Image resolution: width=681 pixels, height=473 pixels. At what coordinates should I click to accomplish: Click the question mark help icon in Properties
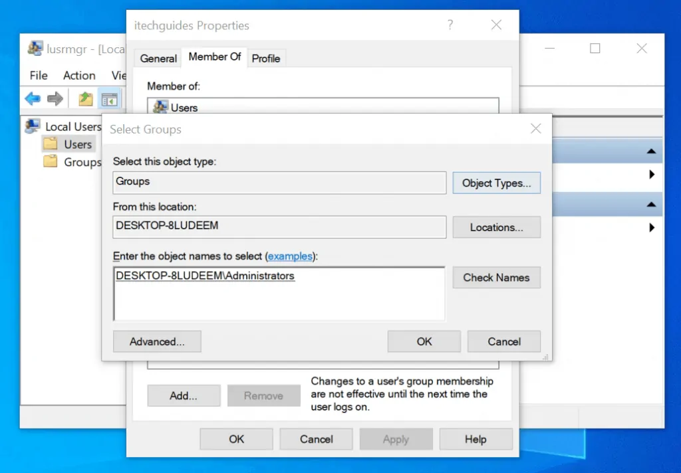pos(450,25)
